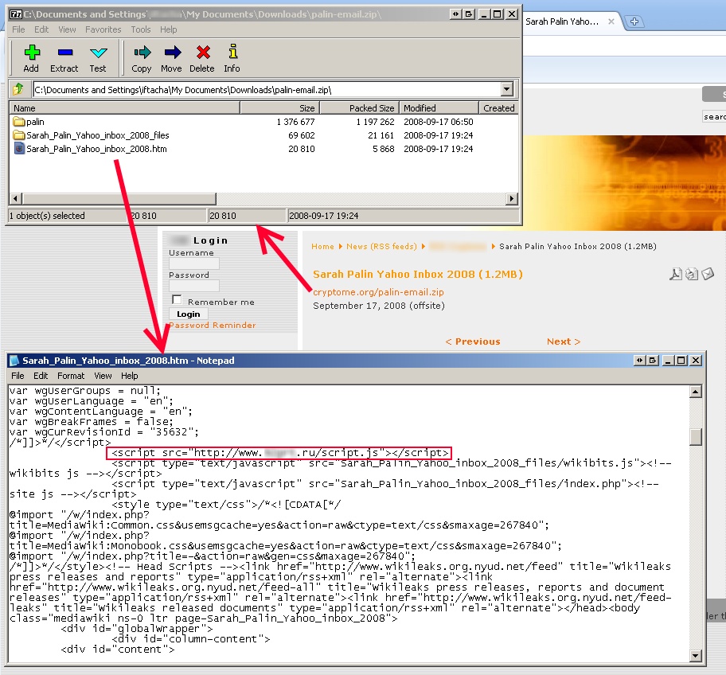Select the Move icon in toolbar

pyautogui.click(x=171, y=58)
